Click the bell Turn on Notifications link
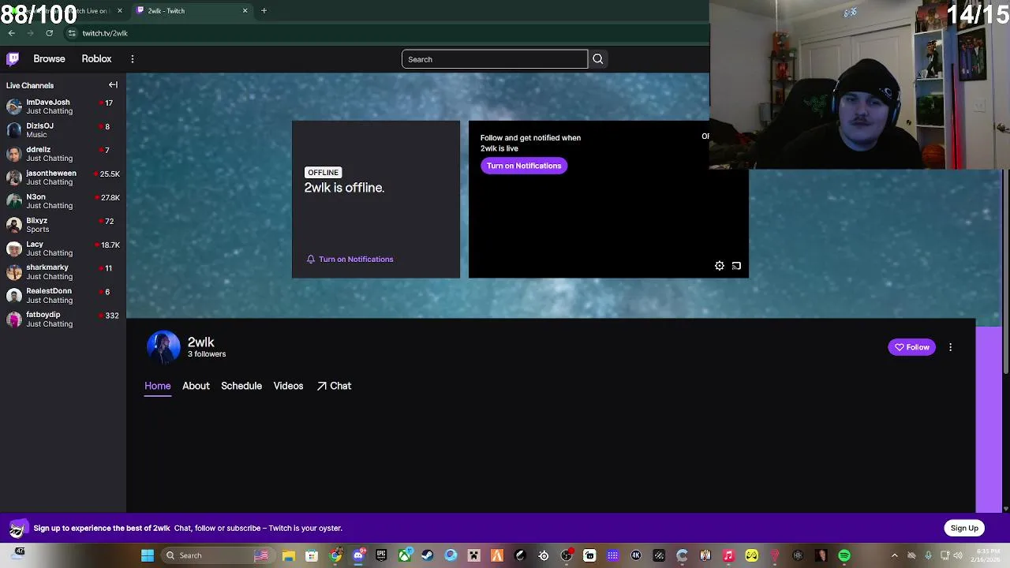 (350, 259)
